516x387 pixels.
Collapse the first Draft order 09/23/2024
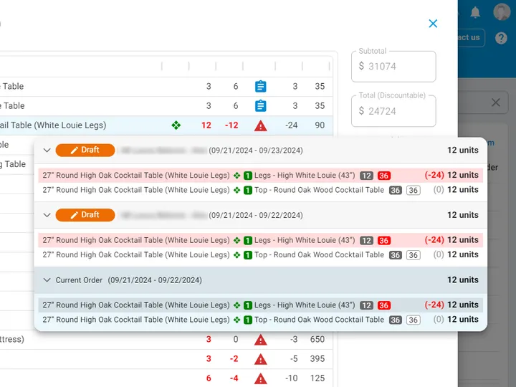coord(47,150)
